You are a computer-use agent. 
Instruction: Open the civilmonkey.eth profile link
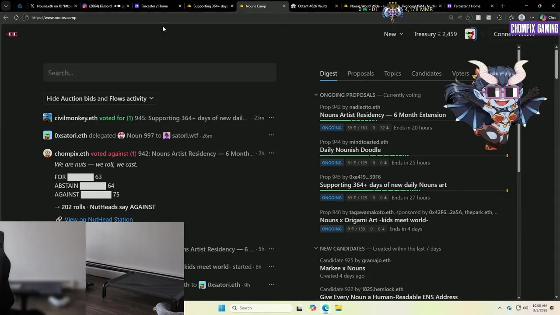[76, 118]
